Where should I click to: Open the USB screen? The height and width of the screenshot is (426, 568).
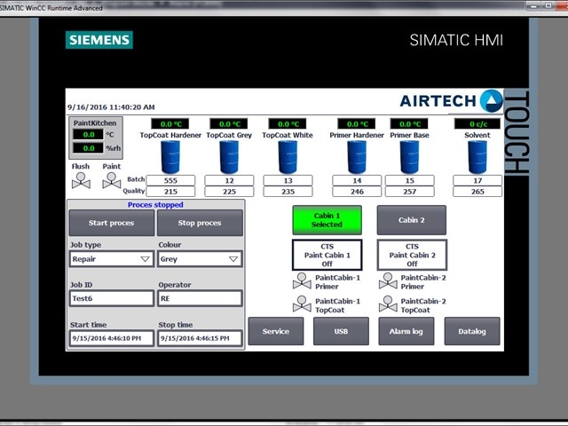pos(341,331)
